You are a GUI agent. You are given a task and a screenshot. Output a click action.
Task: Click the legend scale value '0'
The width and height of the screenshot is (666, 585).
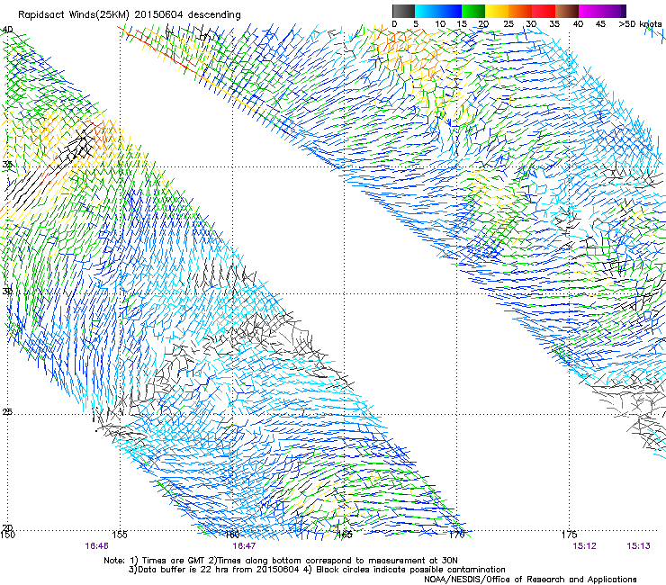394,23
